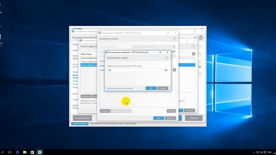Image resolution: width=276 pixels, height=155 pixels.
Task: Click search icon in Изменить список address table
Action: [174, 70]
